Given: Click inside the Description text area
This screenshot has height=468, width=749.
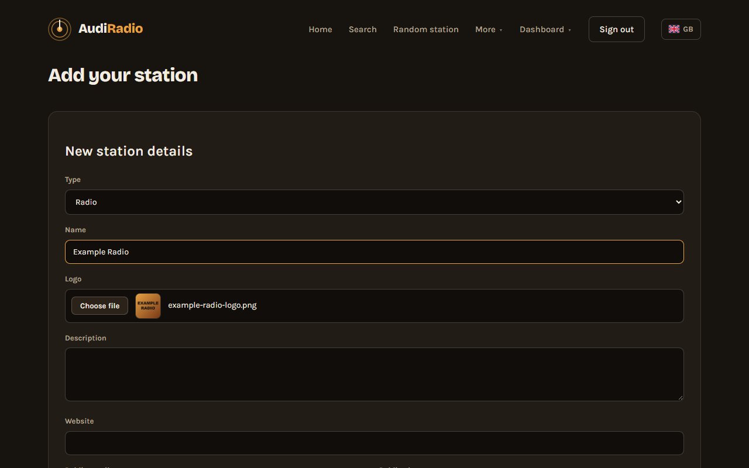Looking at the screenshot, I should 374,374.
